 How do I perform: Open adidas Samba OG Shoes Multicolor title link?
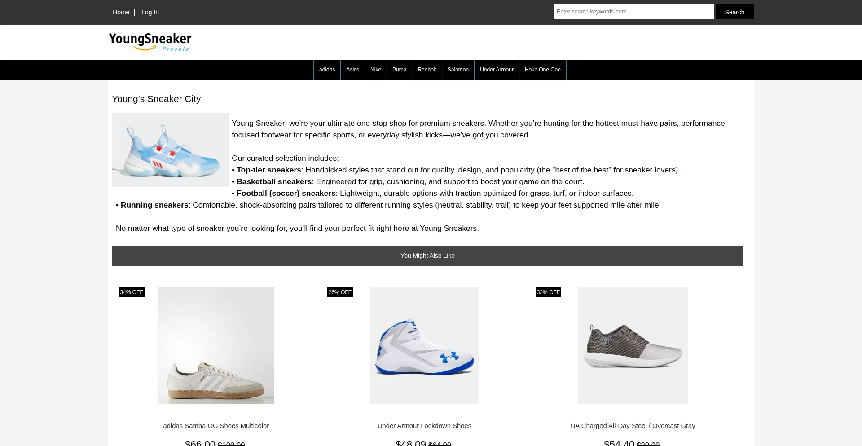tap(216, 426)
